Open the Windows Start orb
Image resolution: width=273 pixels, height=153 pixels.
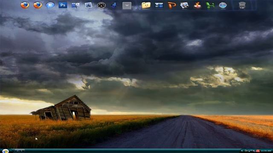[x=6, y=151]
